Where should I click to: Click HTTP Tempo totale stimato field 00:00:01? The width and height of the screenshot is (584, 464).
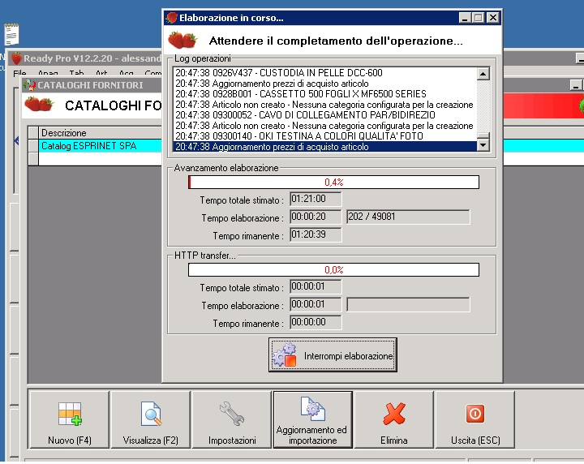pyautogui.click(x=316, y=286)
